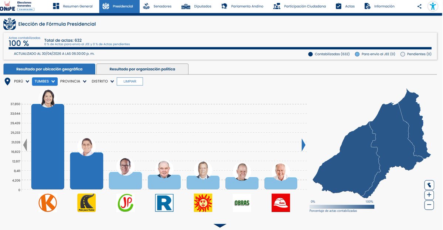Click the red helmet party logo

tap(280, 203)
